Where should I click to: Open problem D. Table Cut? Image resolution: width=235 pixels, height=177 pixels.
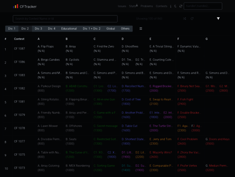[130, 126]
